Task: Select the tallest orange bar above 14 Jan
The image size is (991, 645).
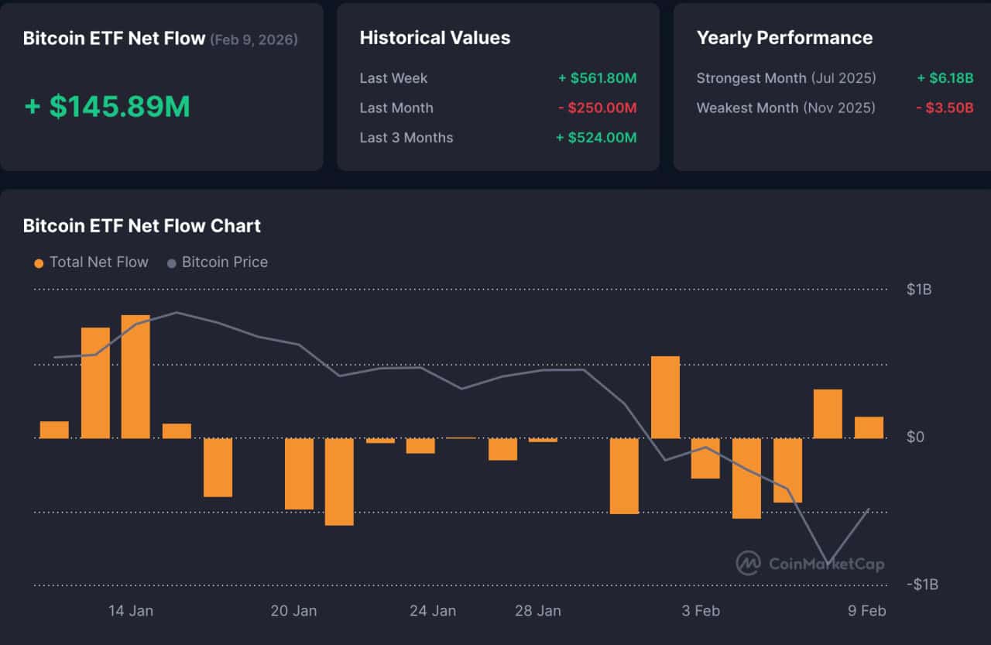Action: point(135,376)
